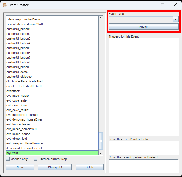Click scrollbar down arrow in event list

pyautogui.click(x=101, y=153)
